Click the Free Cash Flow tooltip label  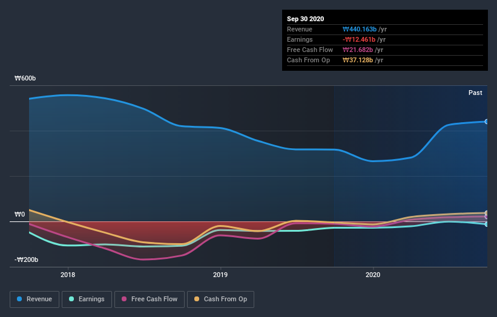tap(310, 50)
